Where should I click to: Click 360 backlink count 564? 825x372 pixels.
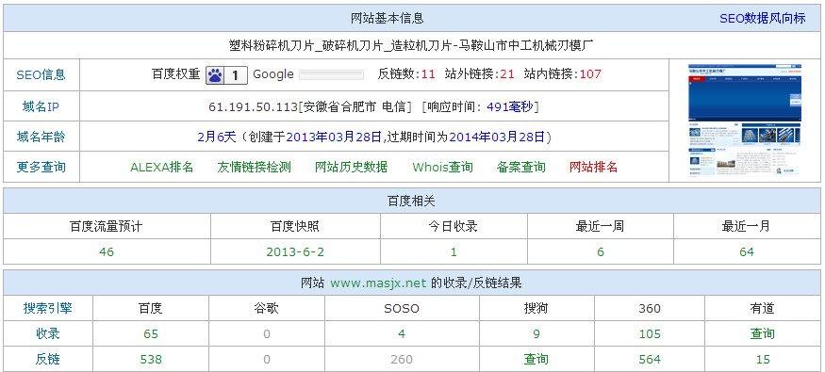[650, 360]
